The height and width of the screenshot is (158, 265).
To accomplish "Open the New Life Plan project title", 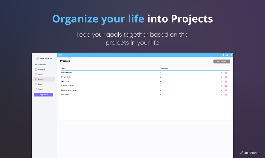I will coord(66,81).
